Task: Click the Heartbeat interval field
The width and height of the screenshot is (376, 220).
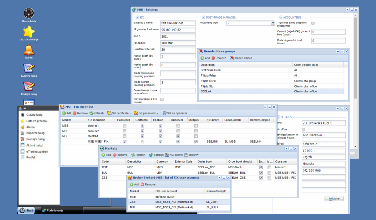Action: pyautogui.click(x=178, y=49)
